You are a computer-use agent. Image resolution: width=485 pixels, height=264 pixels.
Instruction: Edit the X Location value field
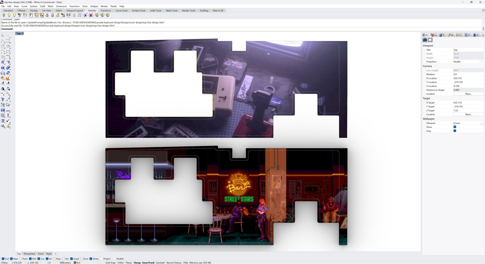click(x=468, y=78)
